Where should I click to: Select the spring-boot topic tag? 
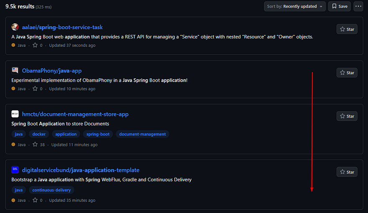(x=98, y=134)
